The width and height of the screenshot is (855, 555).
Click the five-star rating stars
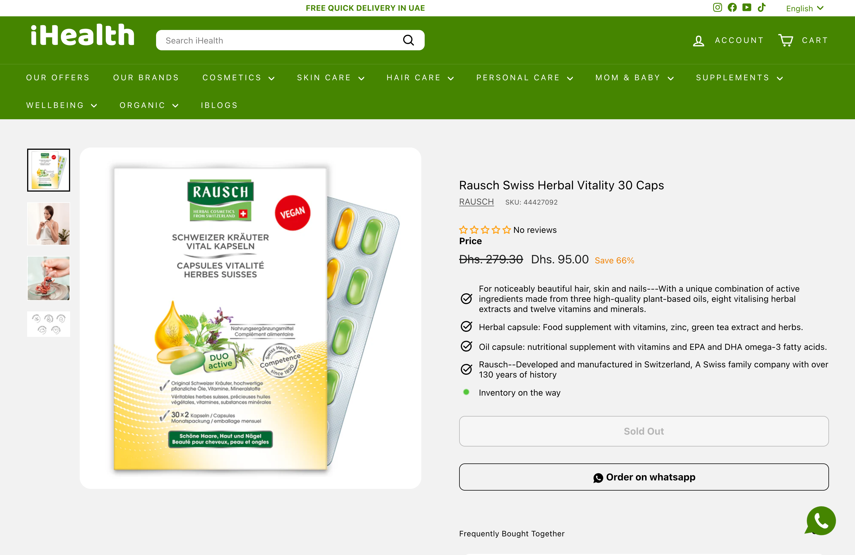pyautogui.click(x=485, y=230)
